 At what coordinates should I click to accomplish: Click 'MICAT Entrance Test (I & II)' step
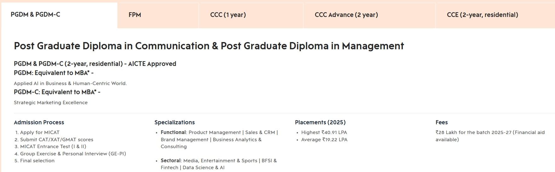[53, 147]
